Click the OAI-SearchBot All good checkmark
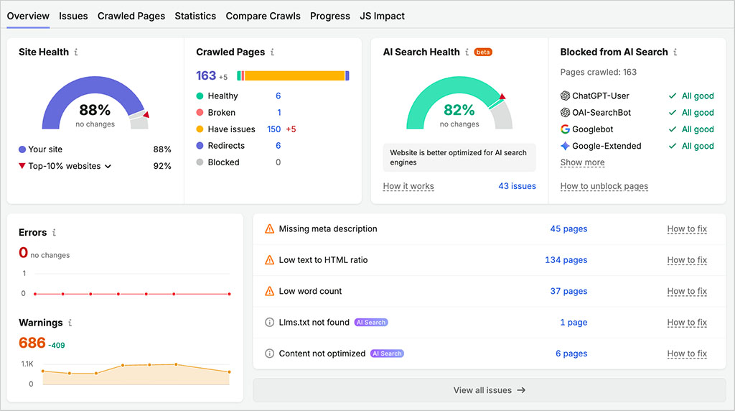Viewport: 735px width, 411px height. 673,113
